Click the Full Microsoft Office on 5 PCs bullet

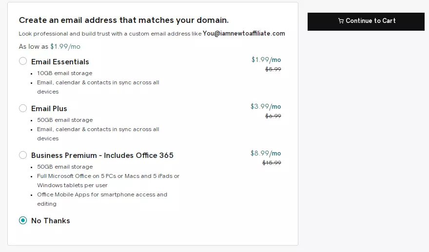108,180
